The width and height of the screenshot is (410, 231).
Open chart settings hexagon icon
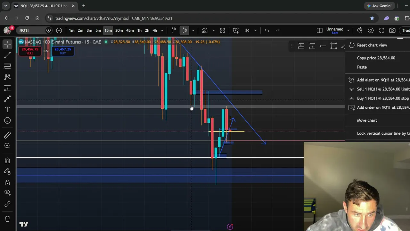point(371,30)
